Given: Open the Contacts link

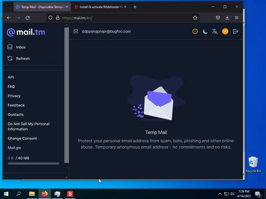Looking at the screenshot, I should pos(16,114).
